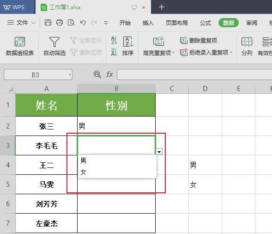Click the 重新应用 button

(86, 52)
